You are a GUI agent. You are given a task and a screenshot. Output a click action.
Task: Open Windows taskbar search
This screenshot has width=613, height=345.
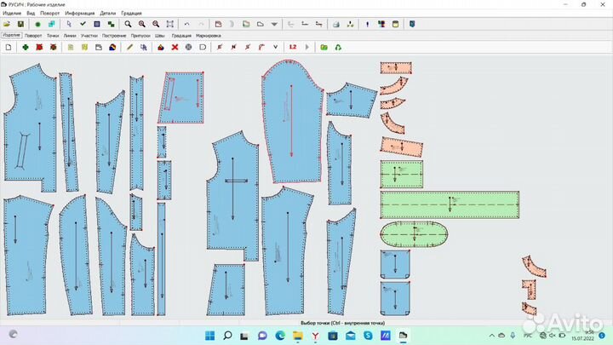pos(227,336)
